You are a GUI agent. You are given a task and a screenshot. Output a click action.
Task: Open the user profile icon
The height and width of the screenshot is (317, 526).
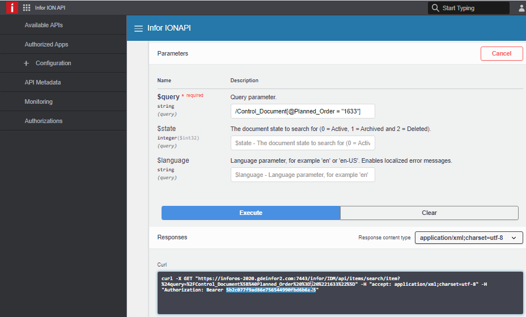521,8
